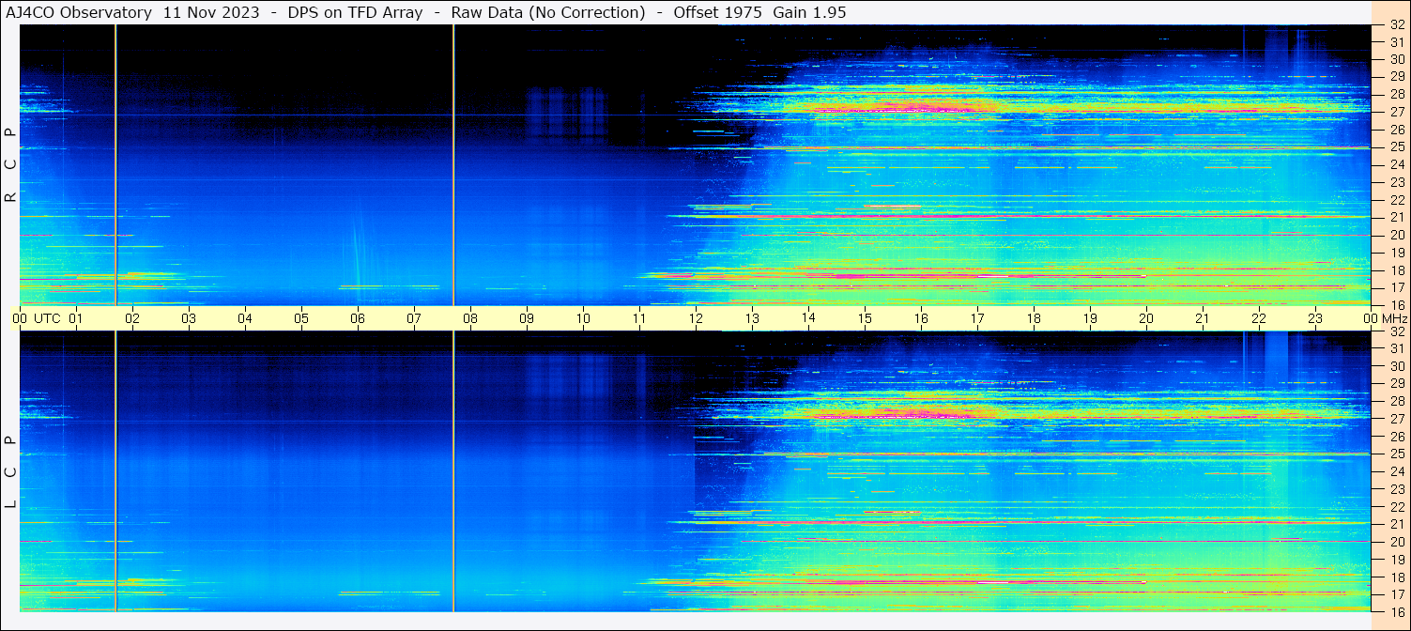Click the pink vertical line near 07:40 in LCP panel
Viewport: 1411px width, 631px height.
(453, 469)
